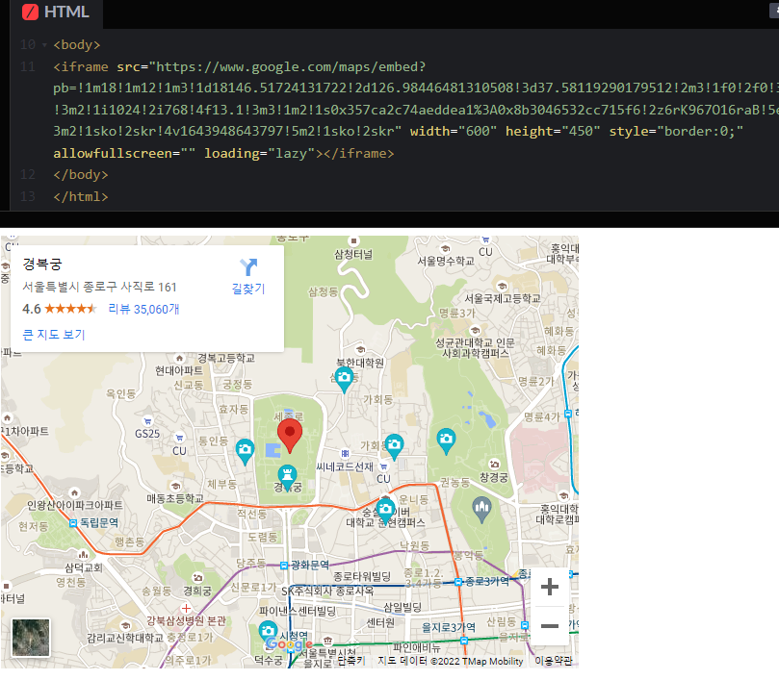The width and height of the screenshot is (779, 680).
Task: Click the 매동초등학교 school icon
Action: 175,486
